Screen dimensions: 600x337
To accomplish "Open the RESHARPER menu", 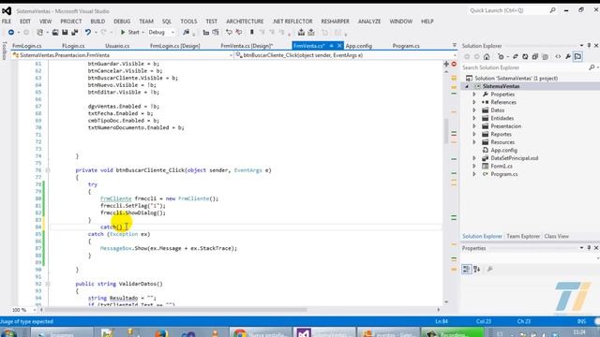I will pos(336,22).
